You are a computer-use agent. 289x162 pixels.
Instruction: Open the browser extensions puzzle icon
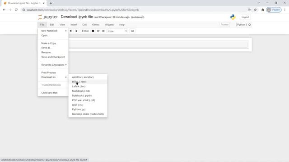(263, 10)
